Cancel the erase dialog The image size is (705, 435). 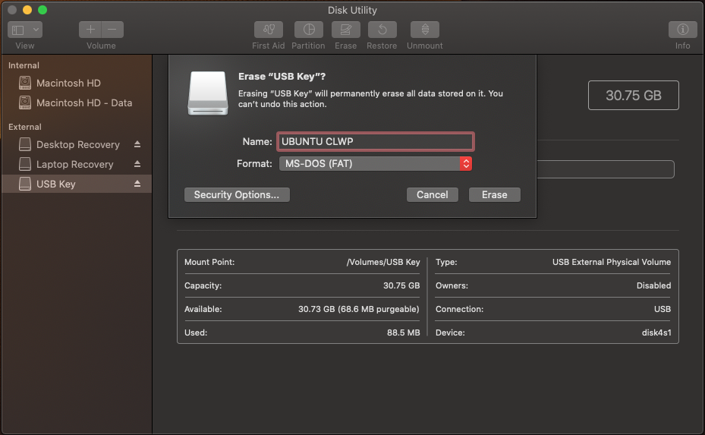pyautogui.click(x=432, y=195)
